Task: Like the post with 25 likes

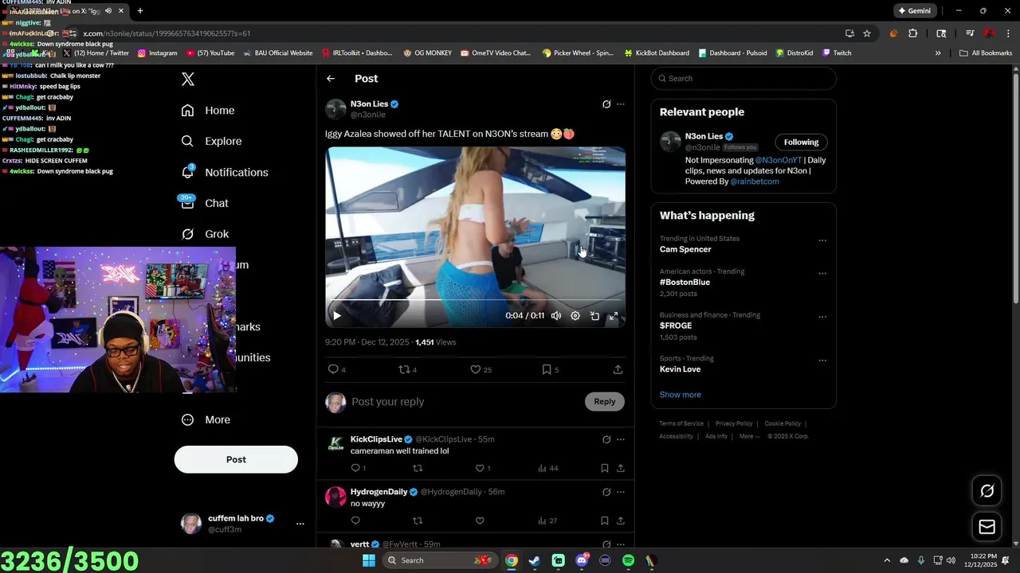Action: (481, 369)
